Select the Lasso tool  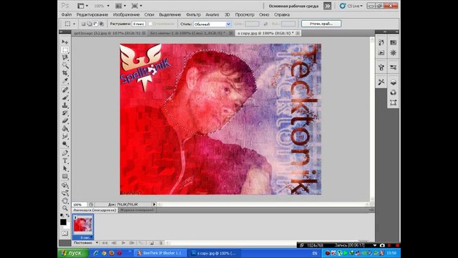coord(65,57)
